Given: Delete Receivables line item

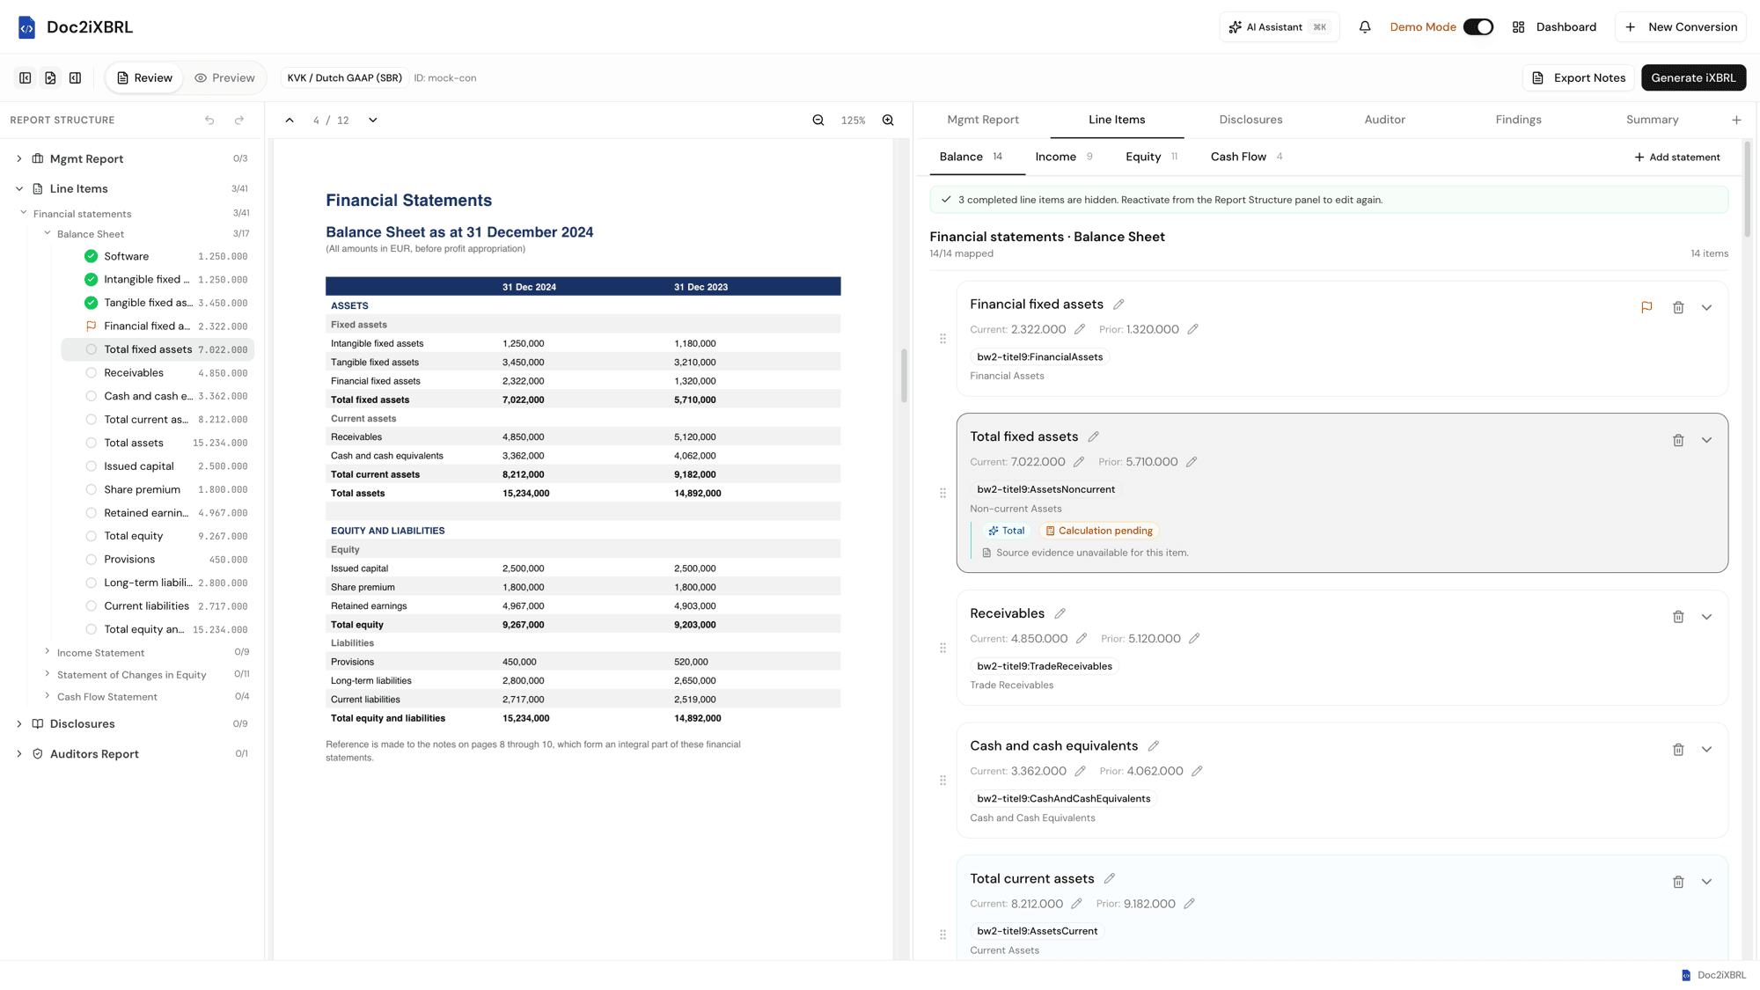Looking at the screenshot, I should (x=1678, y=617).
